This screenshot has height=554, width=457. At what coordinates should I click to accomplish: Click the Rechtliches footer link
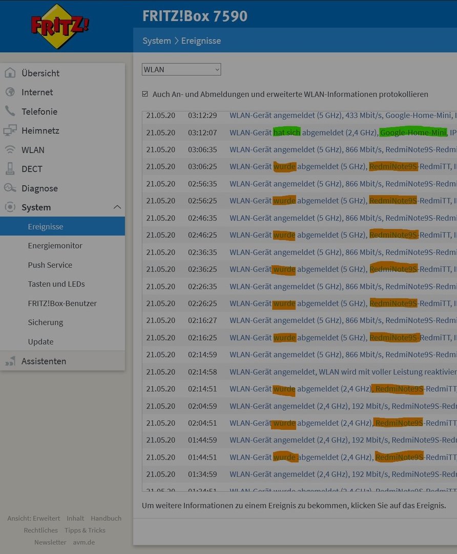(x=40, y=530)
